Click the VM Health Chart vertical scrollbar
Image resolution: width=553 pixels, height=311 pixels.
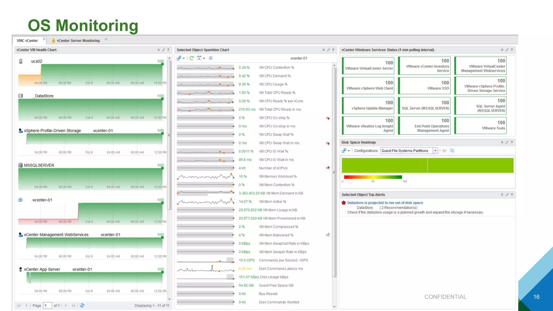click(169, 135)
